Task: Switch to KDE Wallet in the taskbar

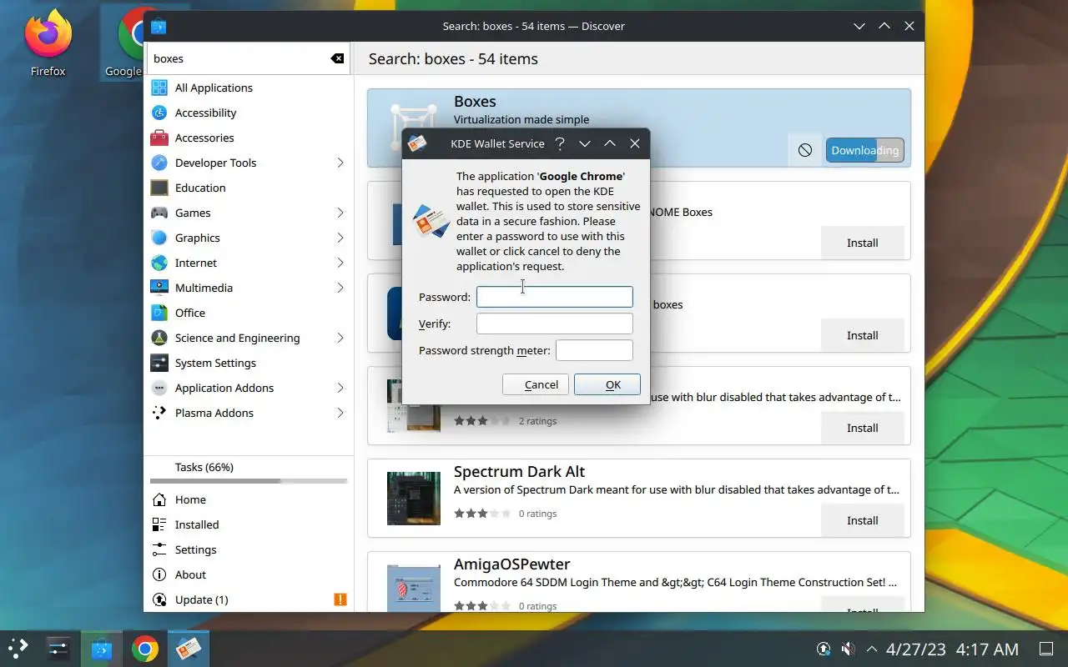Action: coord(189,648)
